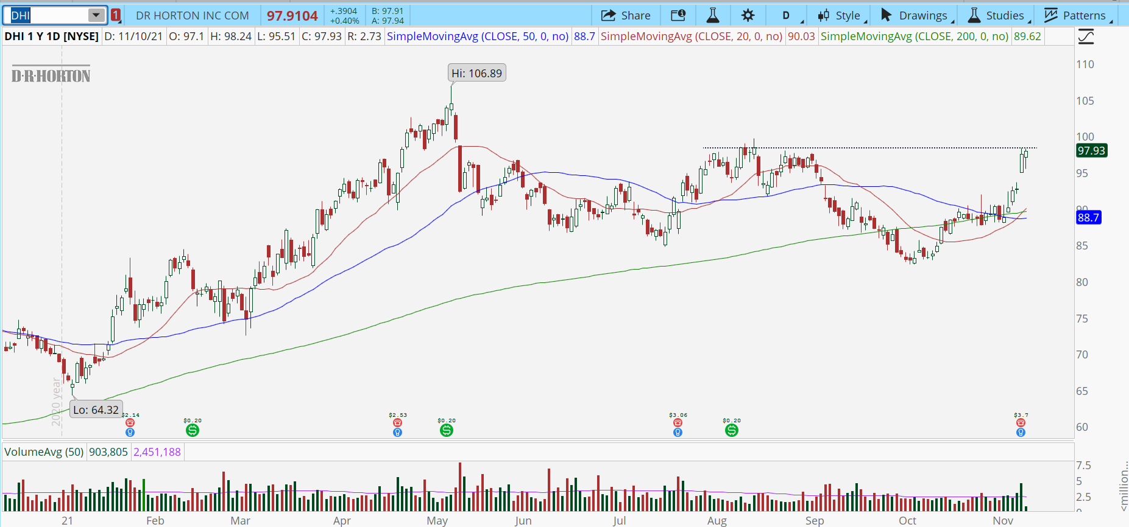
Task: Click the 7.5 volume axis label
Action: (x=1083, y=466)
